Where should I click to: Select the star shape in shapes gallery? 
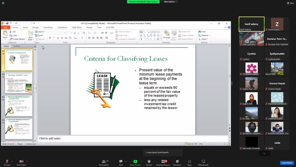[158, 39]
